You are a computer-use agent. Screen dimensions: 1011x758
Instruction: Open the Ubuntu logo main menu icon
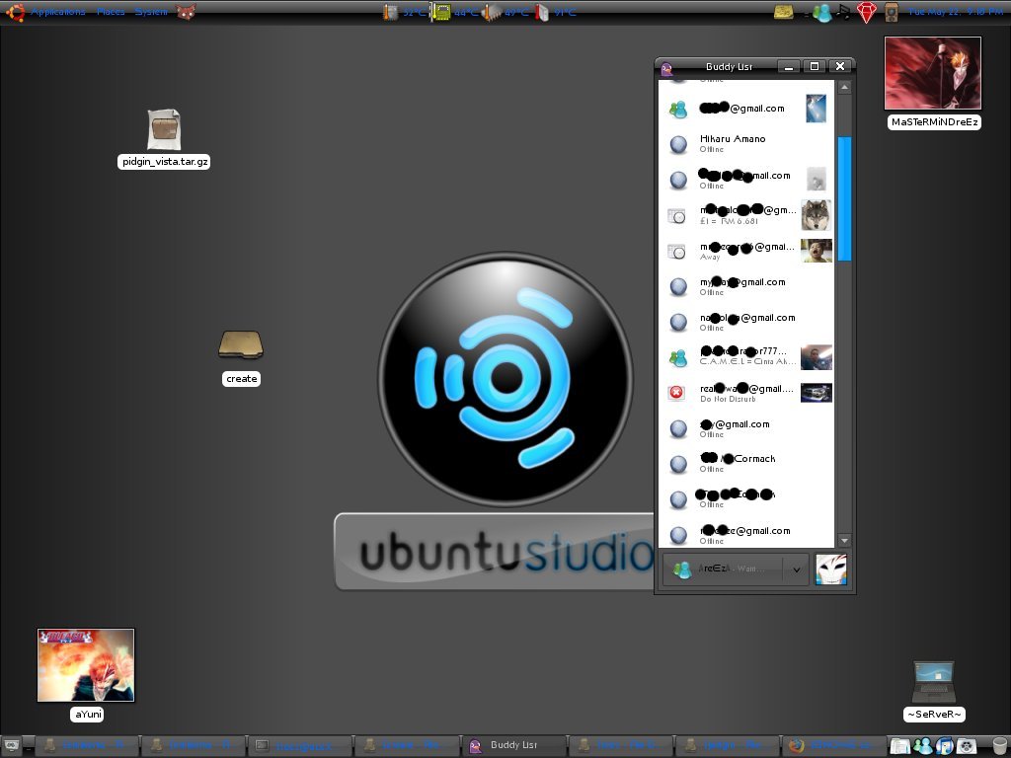click(x=14, y=12)
